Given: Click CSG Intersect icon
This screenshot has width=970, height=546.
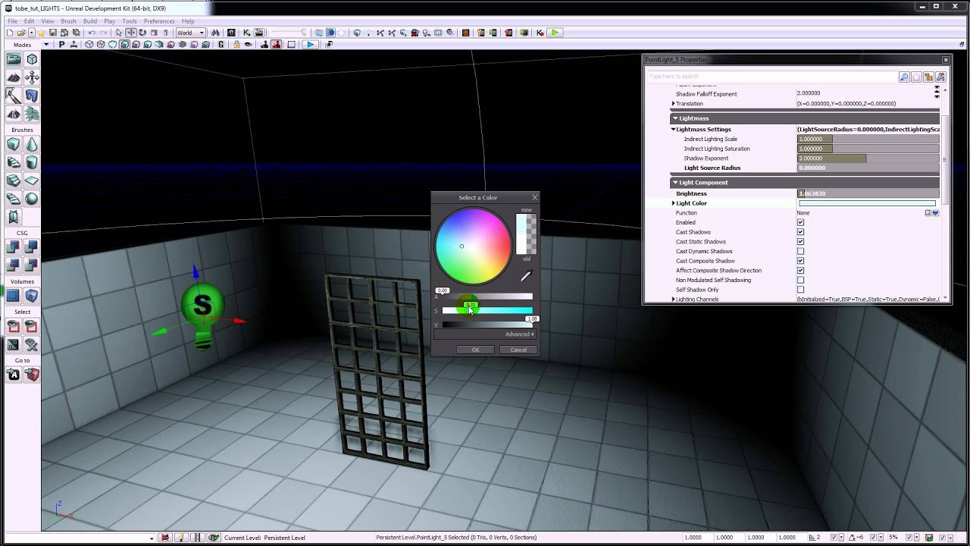Looking at the screenshot, I should pos(14,265).
